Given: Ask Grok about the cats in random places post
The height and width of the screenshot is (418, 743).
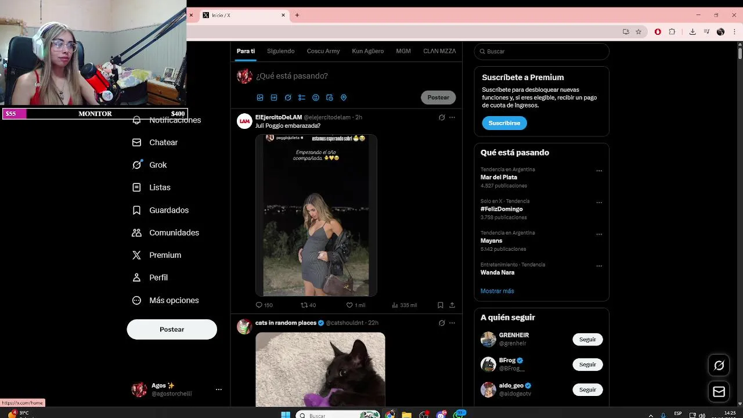Looking at the screenshot, I should click(442, 323).
